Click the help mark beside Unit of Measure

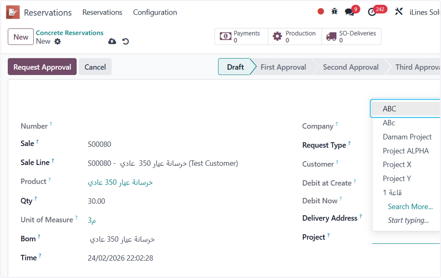coord(76,217)
